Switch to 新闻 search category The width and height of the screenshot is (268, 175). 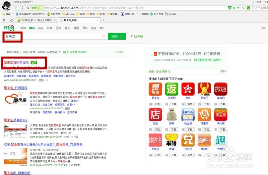pyautogui.click(x=23, y=28)
